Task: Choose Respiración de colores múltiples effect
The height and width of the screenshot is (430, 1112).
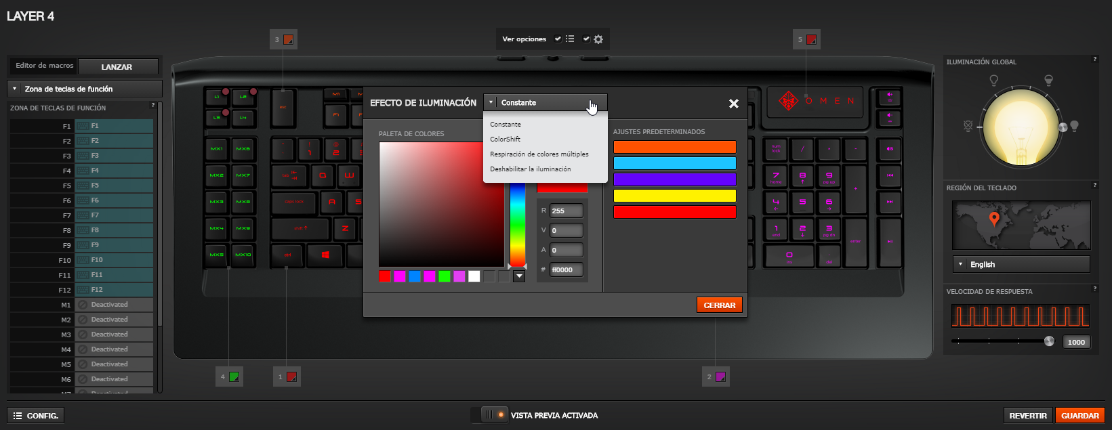Action: tap(539, 154)
